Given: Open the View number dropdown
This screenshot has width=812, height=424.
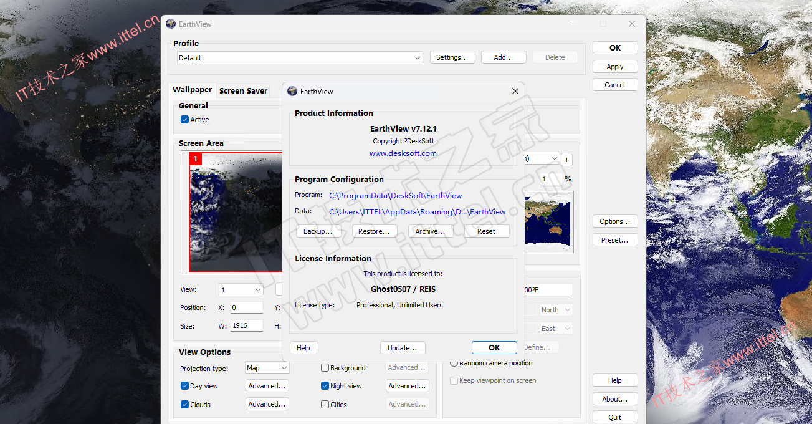Looking at the screenshot, I should click(241, 290).
